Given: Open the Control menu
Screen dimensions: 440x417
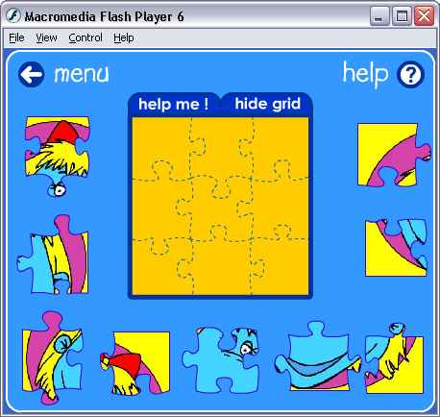Looking at the screenshot, I should tap(86, 37).
